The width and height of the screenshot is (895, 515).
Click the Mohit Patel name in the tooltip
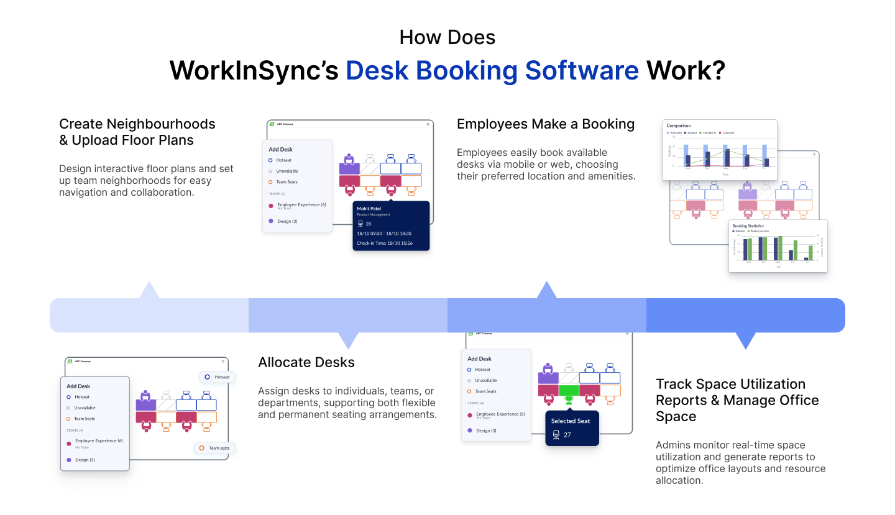369,209
